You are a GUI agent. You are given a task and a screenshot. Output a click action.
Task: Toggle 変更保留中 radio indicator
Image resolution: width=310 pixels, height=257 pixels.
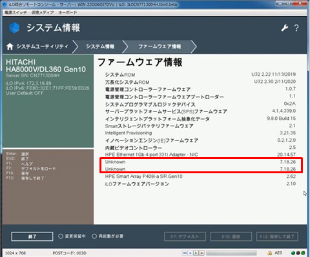(x=61, y=236)
